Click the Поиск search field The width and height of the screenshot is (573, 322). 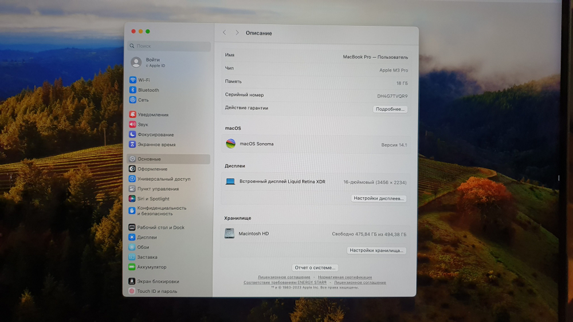tap(169, 46)
